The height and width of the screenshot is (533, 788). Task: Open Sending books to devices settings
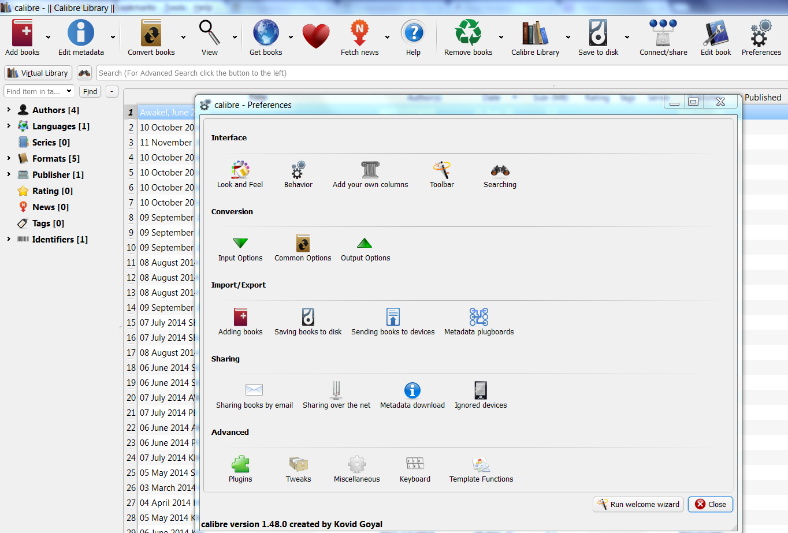[x=393, y=322]
